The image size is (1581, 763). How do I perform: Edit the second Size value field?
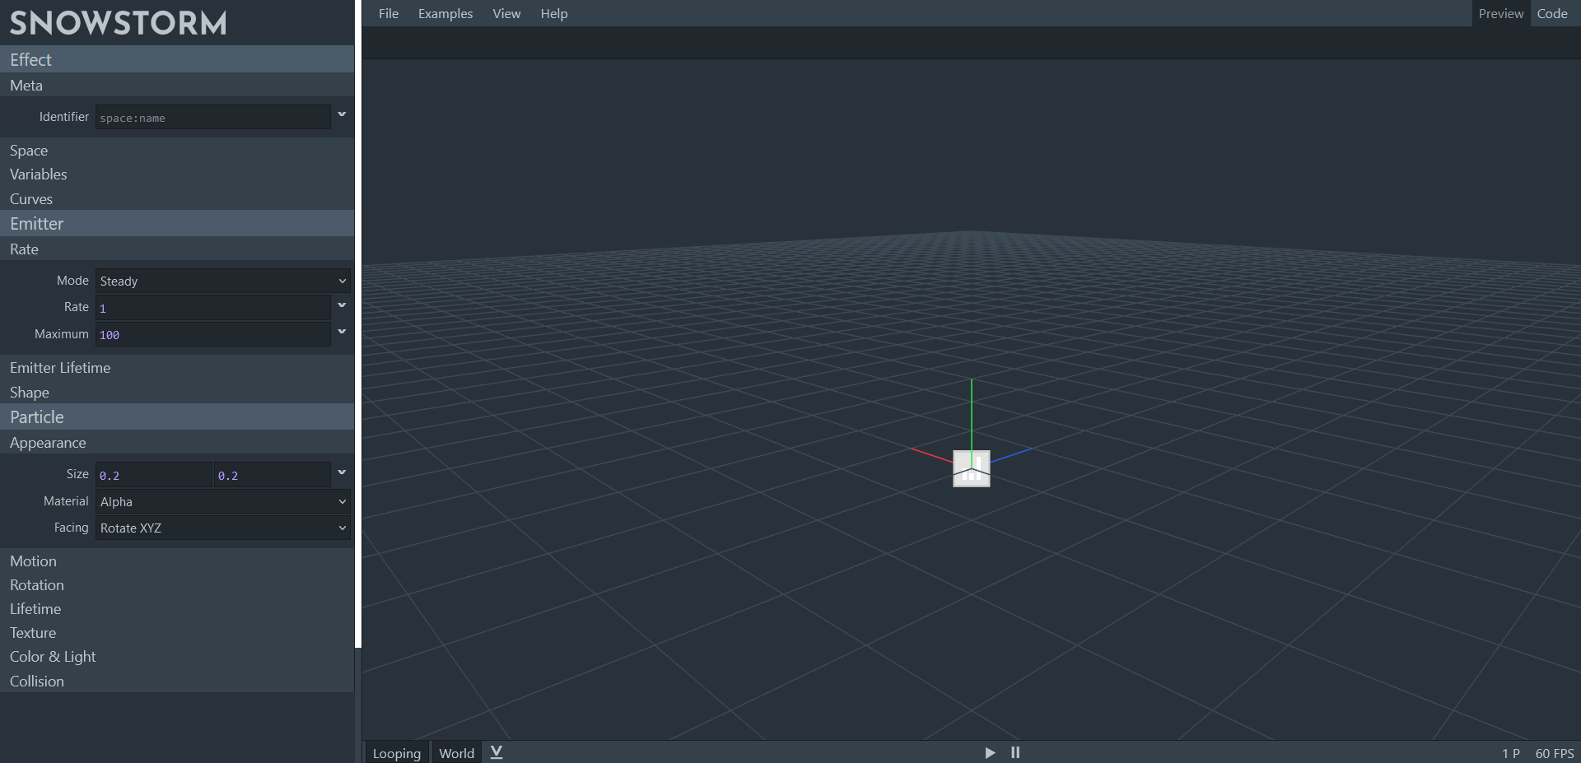273,475
